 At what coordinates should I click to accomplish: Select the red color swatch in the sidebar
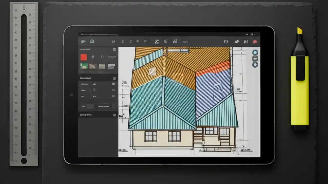coord(83,57)
